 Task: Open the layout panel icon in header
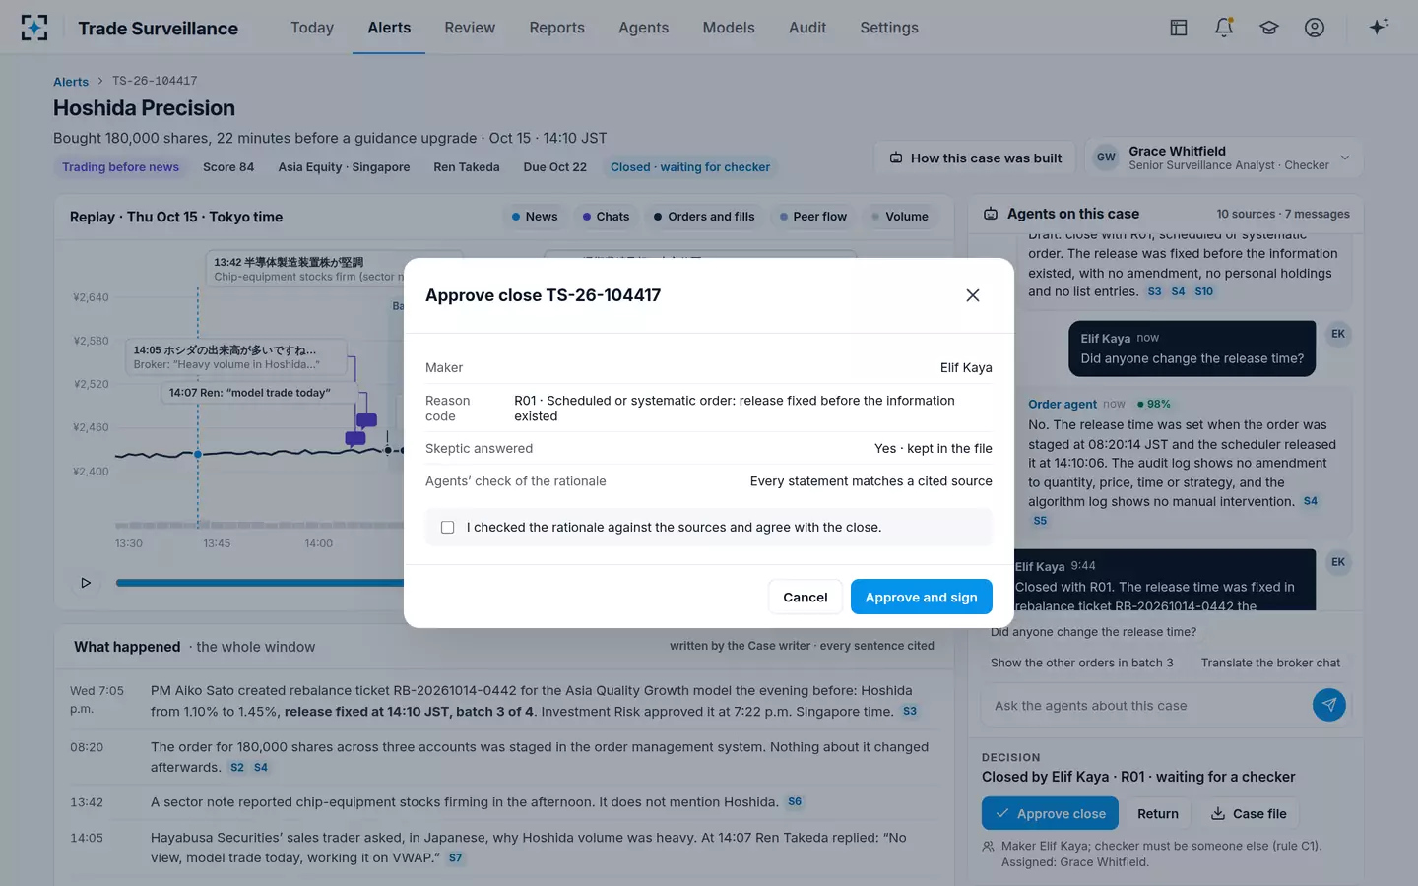tap(1179, 28)
